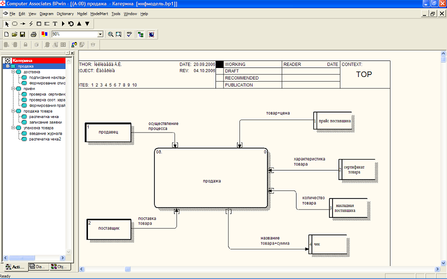The height and width of the screenshot is (279, 447).
Task: Toggle the ModelMart globe button
Action: 151,34
